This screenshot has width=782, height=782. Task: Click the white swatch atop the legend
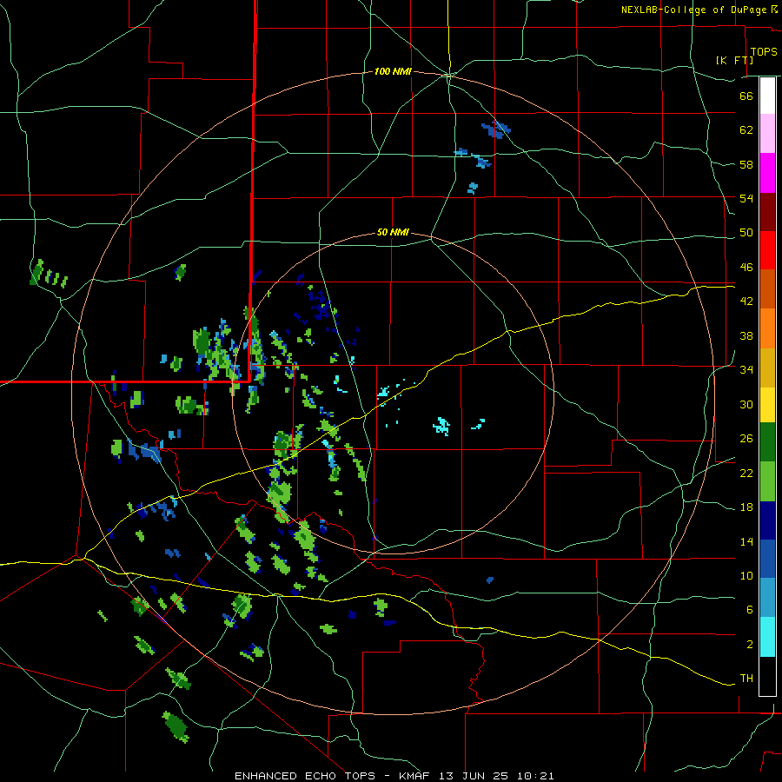[x=767, y=96]
